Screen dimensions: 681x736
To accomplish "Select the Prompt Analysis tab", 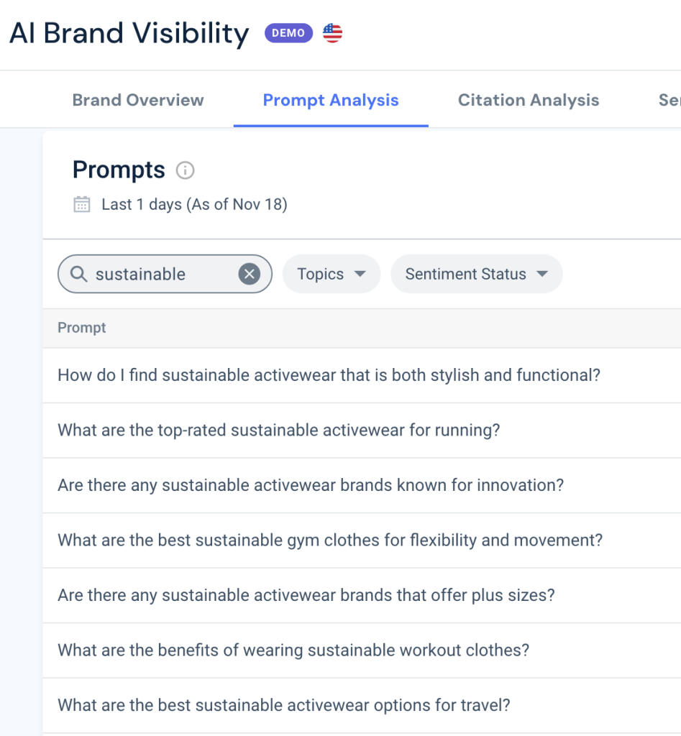I will (331, 100).
